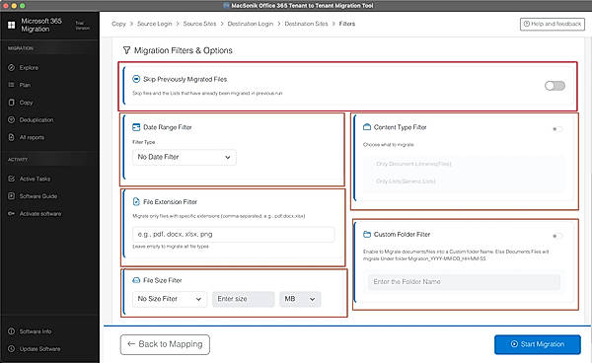Click the Update Software label
This screenshot has width=592, height=363.
[40, 349]
